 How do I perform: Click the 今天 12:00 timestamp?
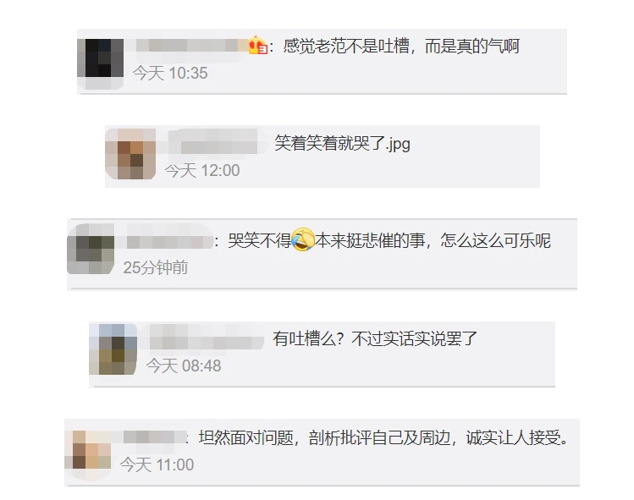coord(202,171)
